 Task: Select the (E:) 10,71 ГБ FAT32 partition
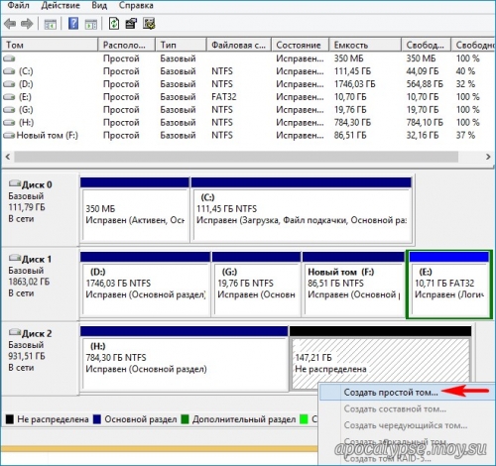449,285
